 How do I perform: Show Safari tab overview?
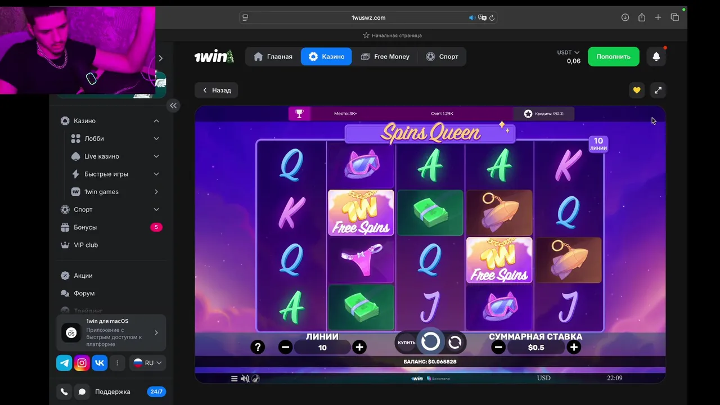click(x=674, y=17)
